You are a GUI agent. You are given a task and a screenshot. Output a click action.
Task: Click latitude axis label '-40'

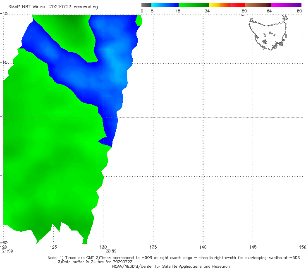4,14
